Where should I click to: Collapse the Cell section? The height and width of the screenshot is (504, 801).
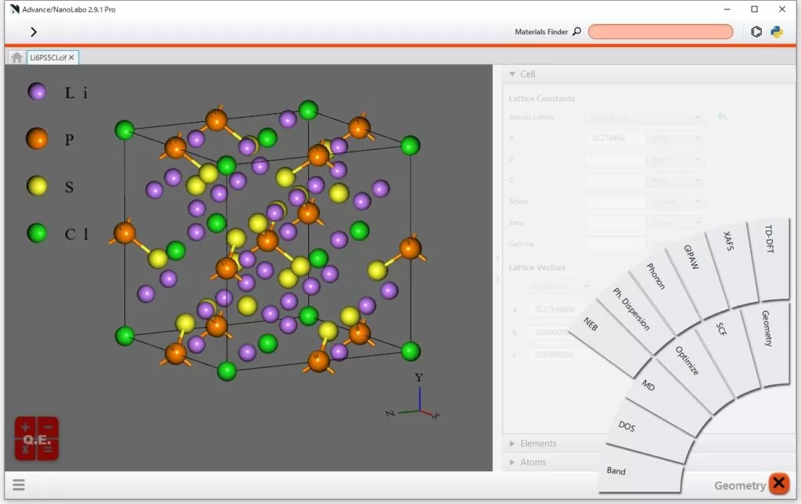click(512, 74)
